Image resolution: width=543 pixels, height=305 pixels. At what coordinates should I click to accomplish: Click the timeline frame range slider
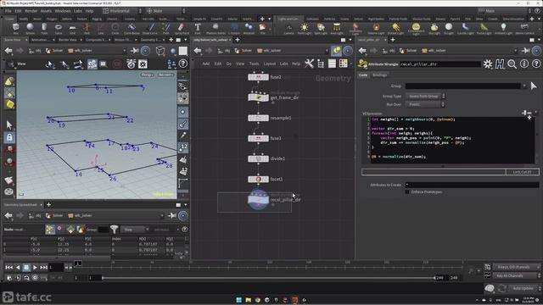(x=268, y=278)
